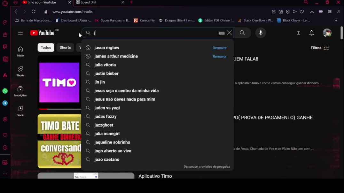The height and width of the screenshot is (193, 344).
Task: Open browser downloads panel
Action: pyautogui.click(x=312, y=12)
